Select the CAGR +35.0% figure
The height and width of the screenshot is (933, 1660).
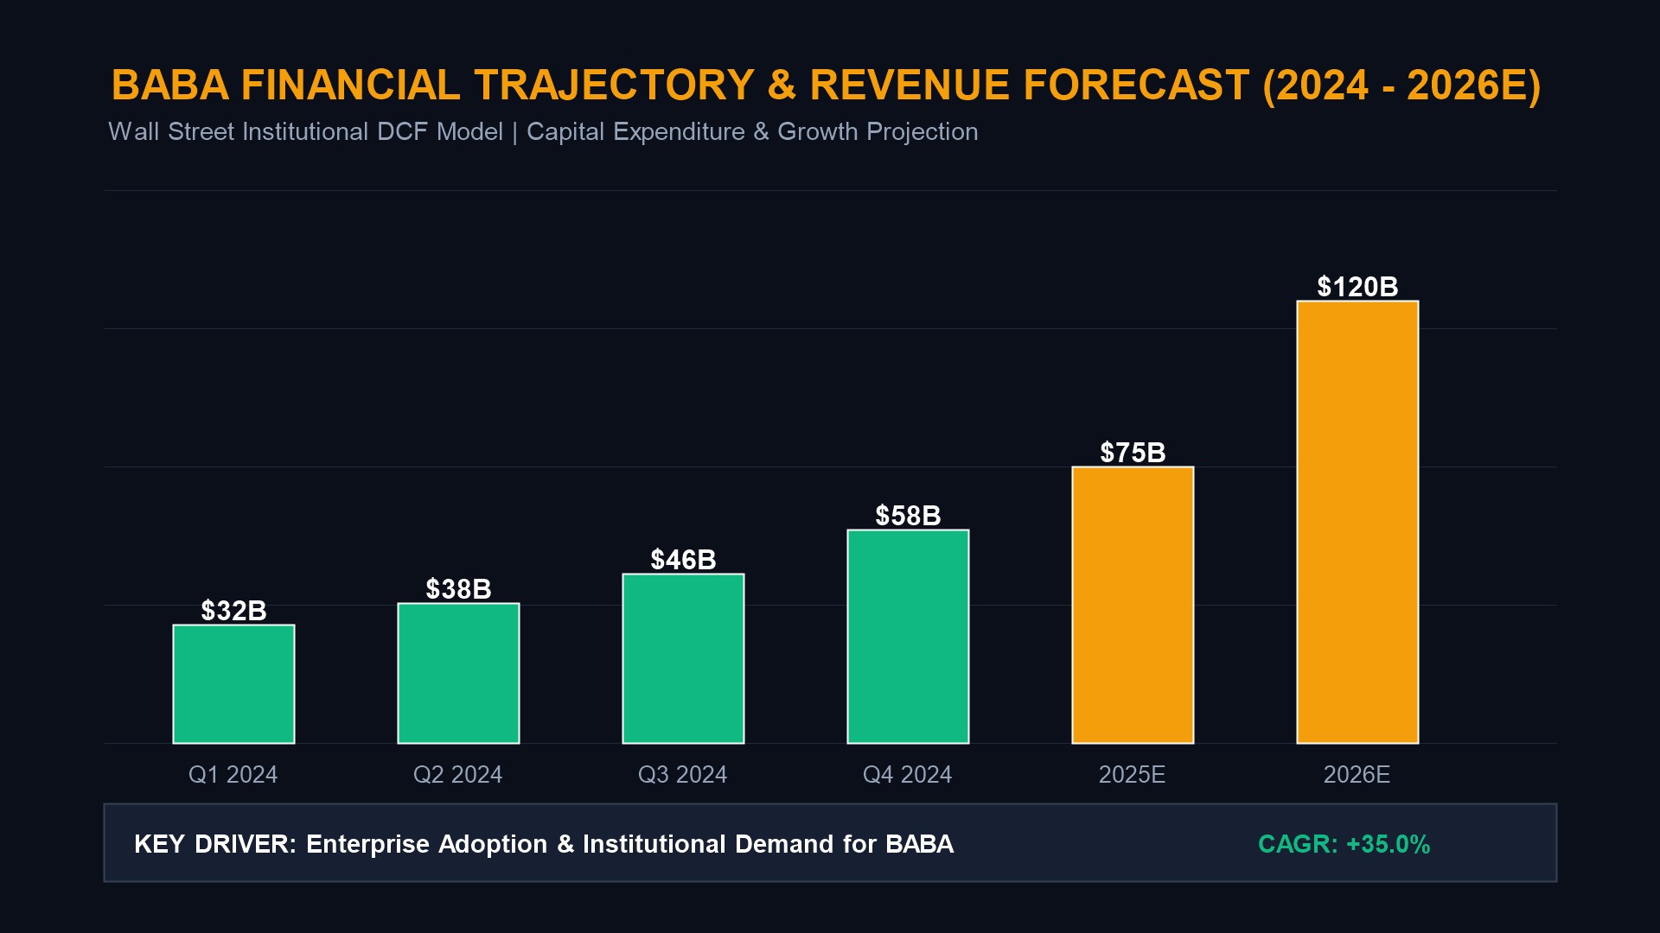(1344, 843)
